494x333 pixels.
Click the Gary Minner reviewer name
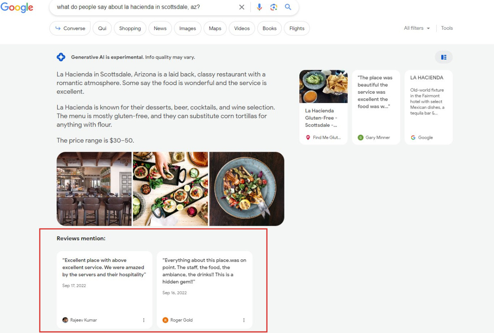[x=378, y=138]
